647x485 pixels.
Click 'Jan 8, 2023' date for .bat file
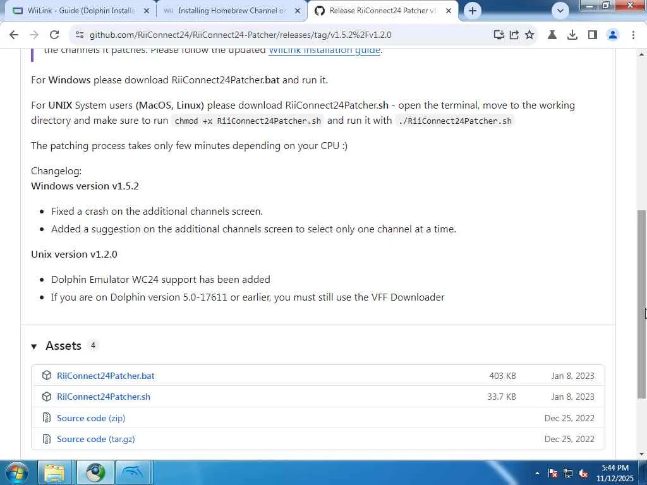point(572,376)
